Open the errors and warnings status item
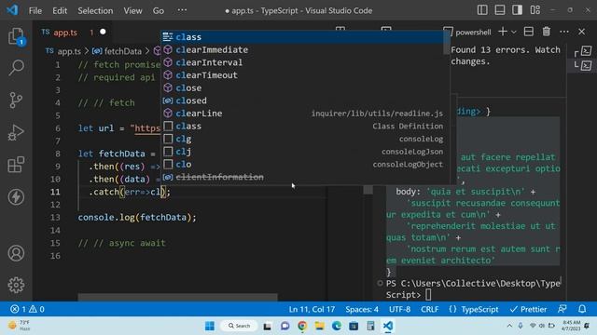This screenshot has width=597, height=335. (x=27, y=309)
